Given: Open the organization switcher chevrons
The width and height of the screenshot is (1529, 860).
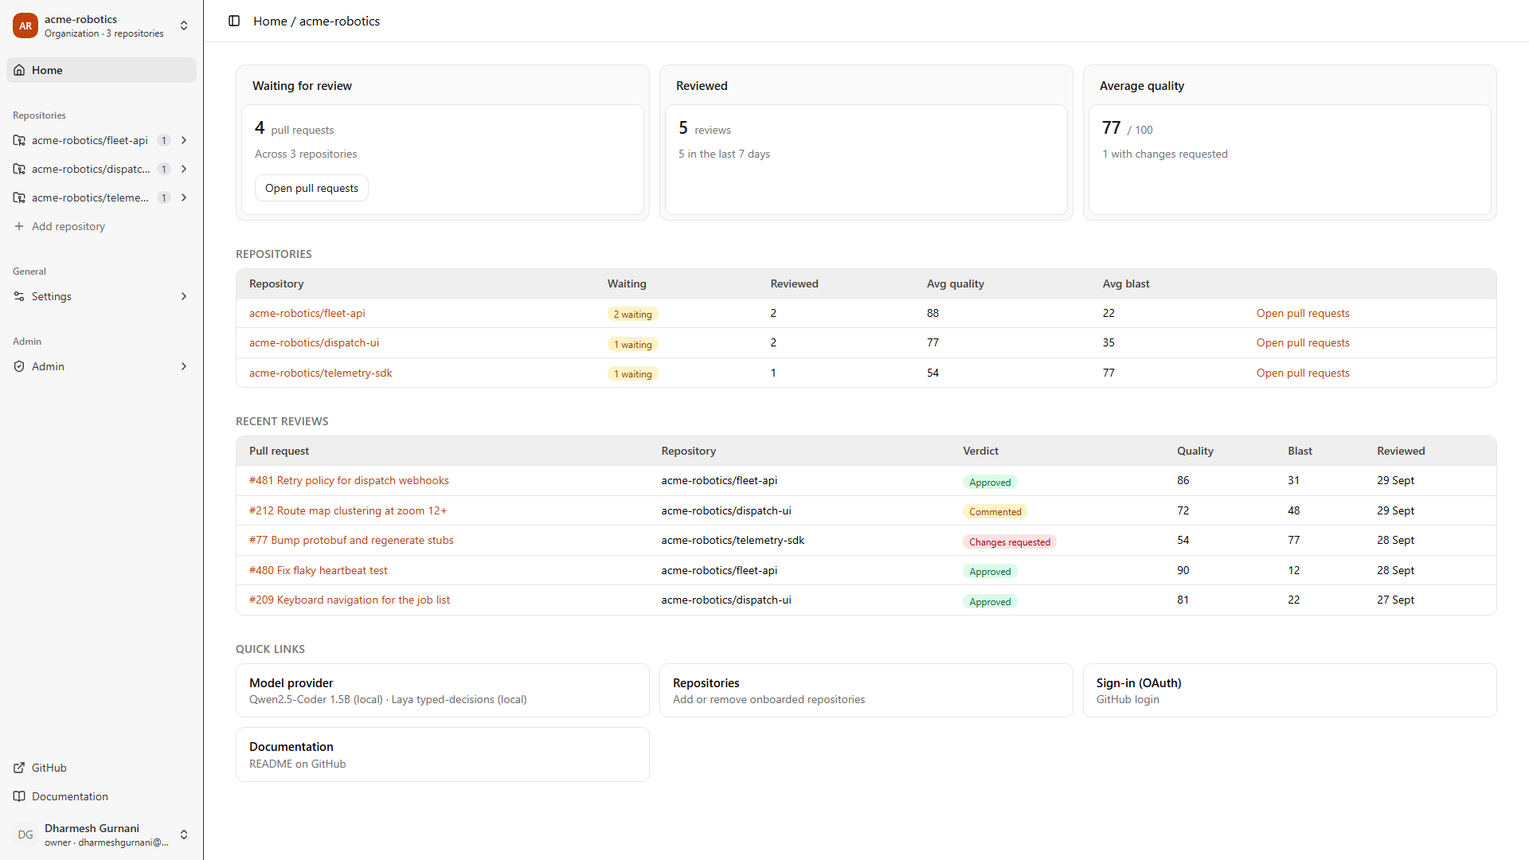Looking at the screenshot, I should click(x=184, y=25).
